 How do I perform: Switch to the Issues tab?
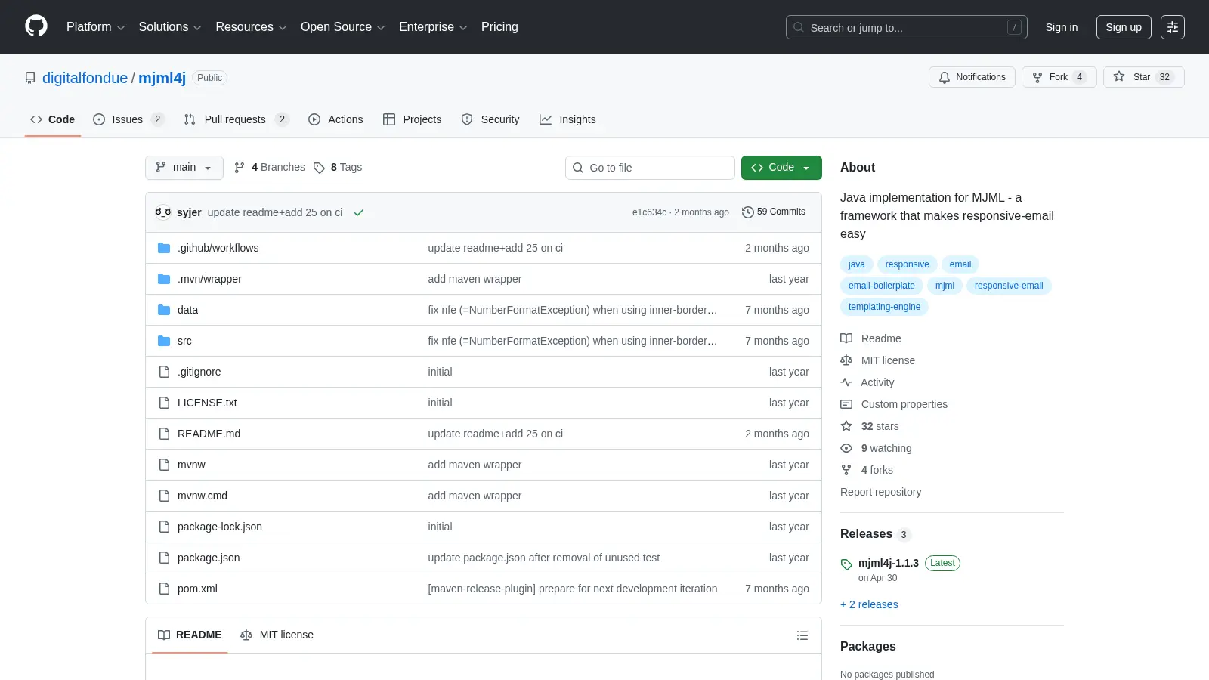tap(128, 119)
